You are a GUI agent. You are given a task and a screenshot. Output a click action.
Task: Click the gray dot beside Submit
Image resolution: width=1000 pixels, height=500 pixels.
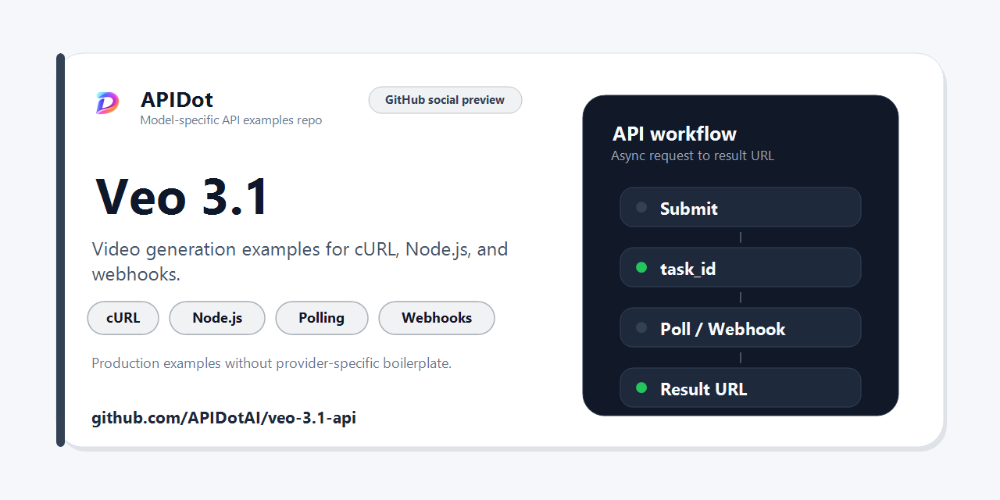click(641, 207)
